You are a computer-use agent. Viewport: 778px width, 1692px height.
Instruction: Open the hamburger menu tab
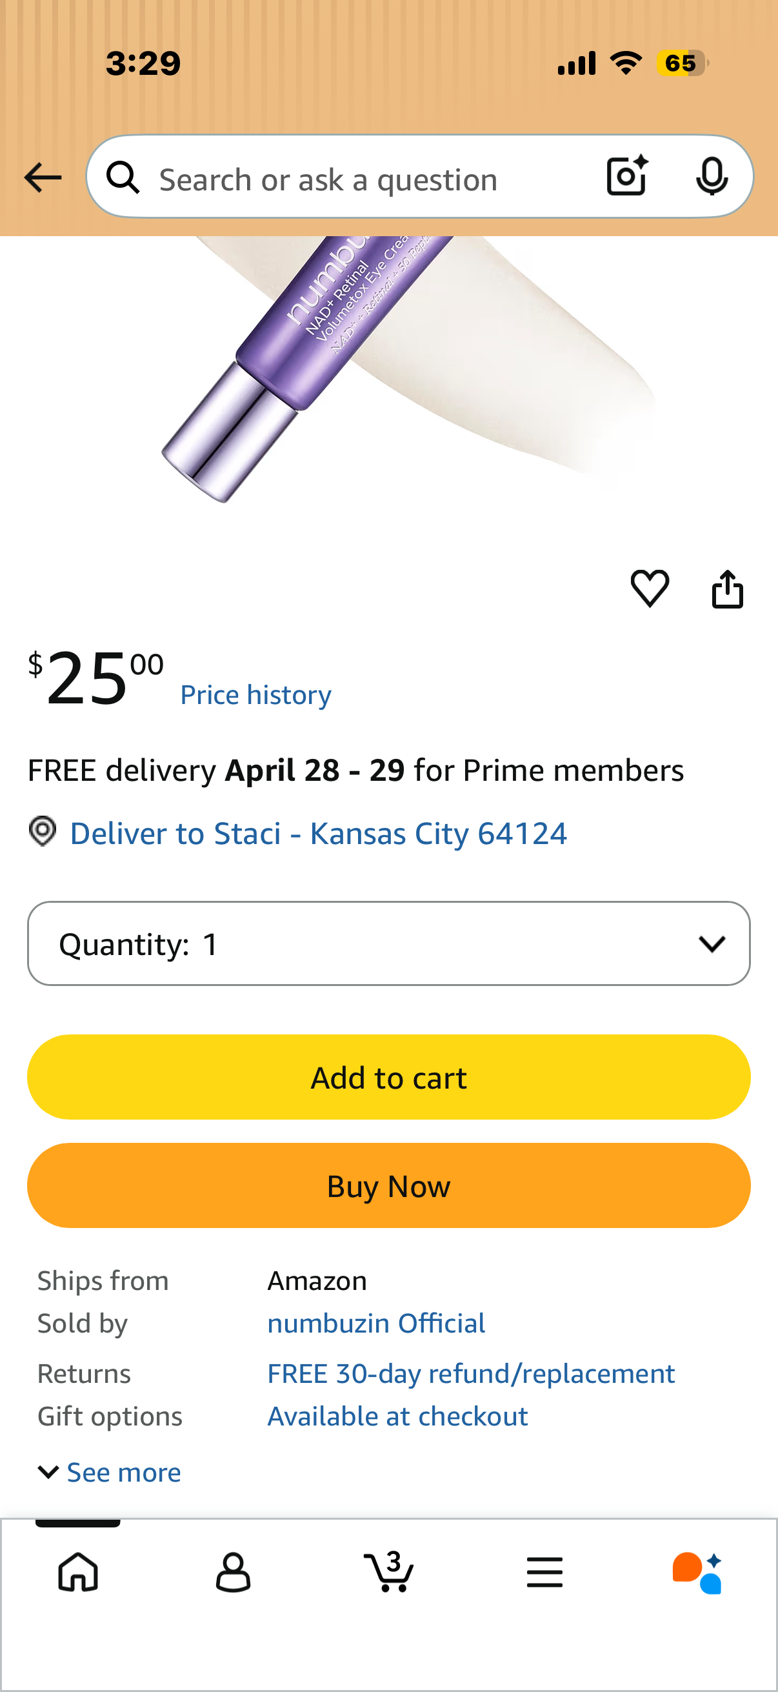544,1572
